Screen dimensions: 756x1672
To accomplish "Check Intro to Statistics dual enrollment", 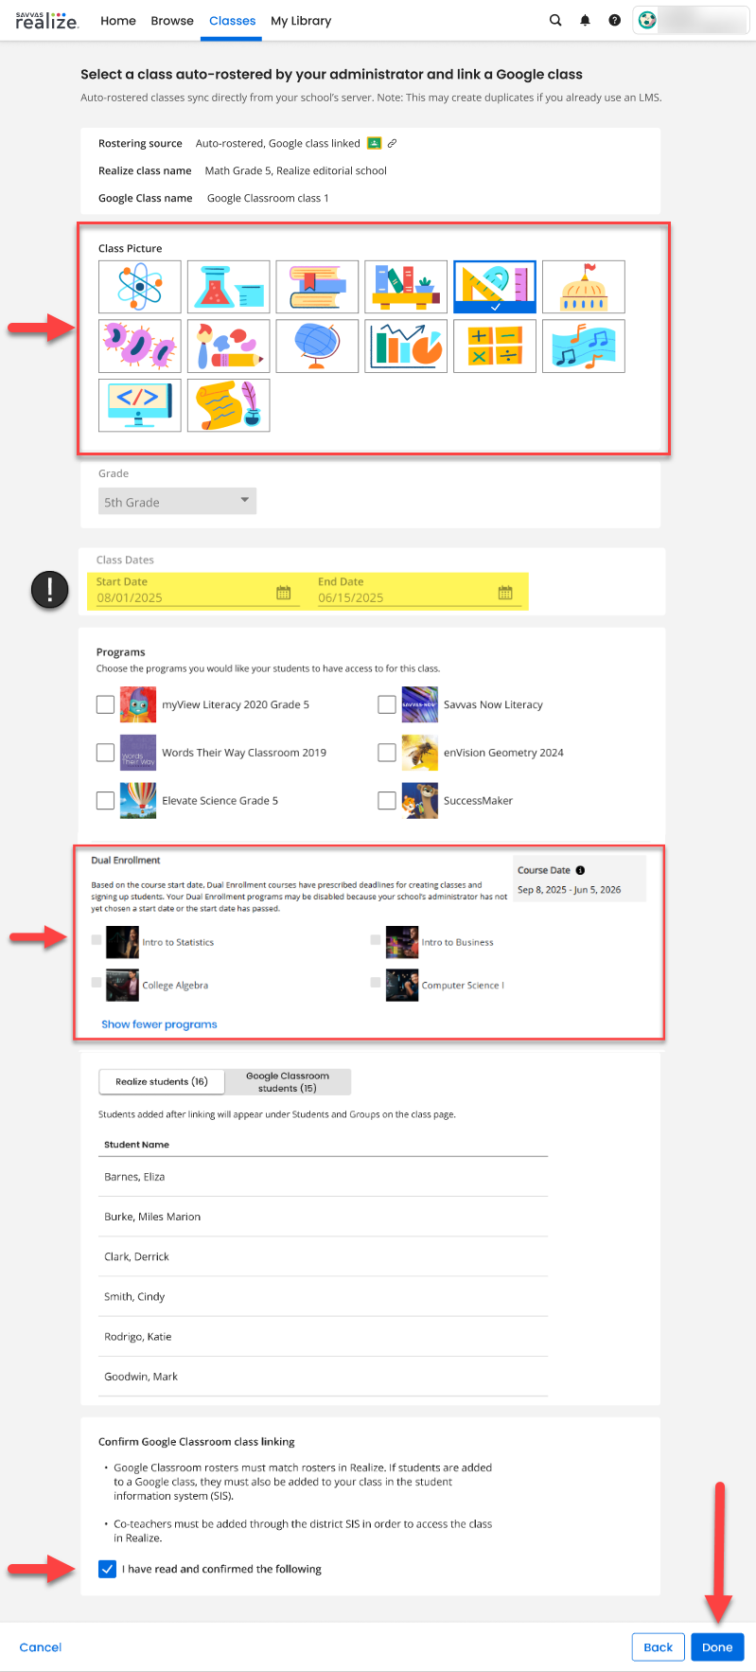I will pyautogui.click(x=97, y=940).
